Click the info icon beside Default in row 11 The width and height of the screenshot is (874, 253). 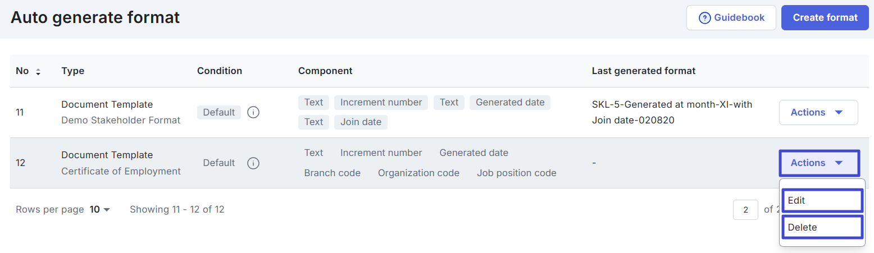[x=253, y=112]
